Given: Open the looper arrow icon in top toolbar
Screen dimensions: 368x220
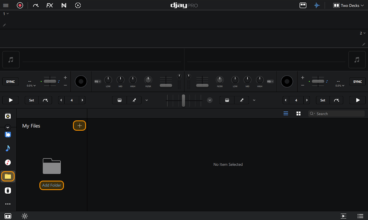Looking at the screenshot, I should click(x=35, y=5).
